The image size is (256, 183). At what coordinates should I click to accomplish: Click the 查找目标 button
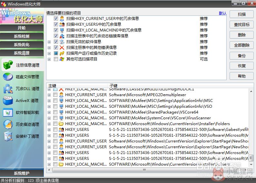click(241, 25)
